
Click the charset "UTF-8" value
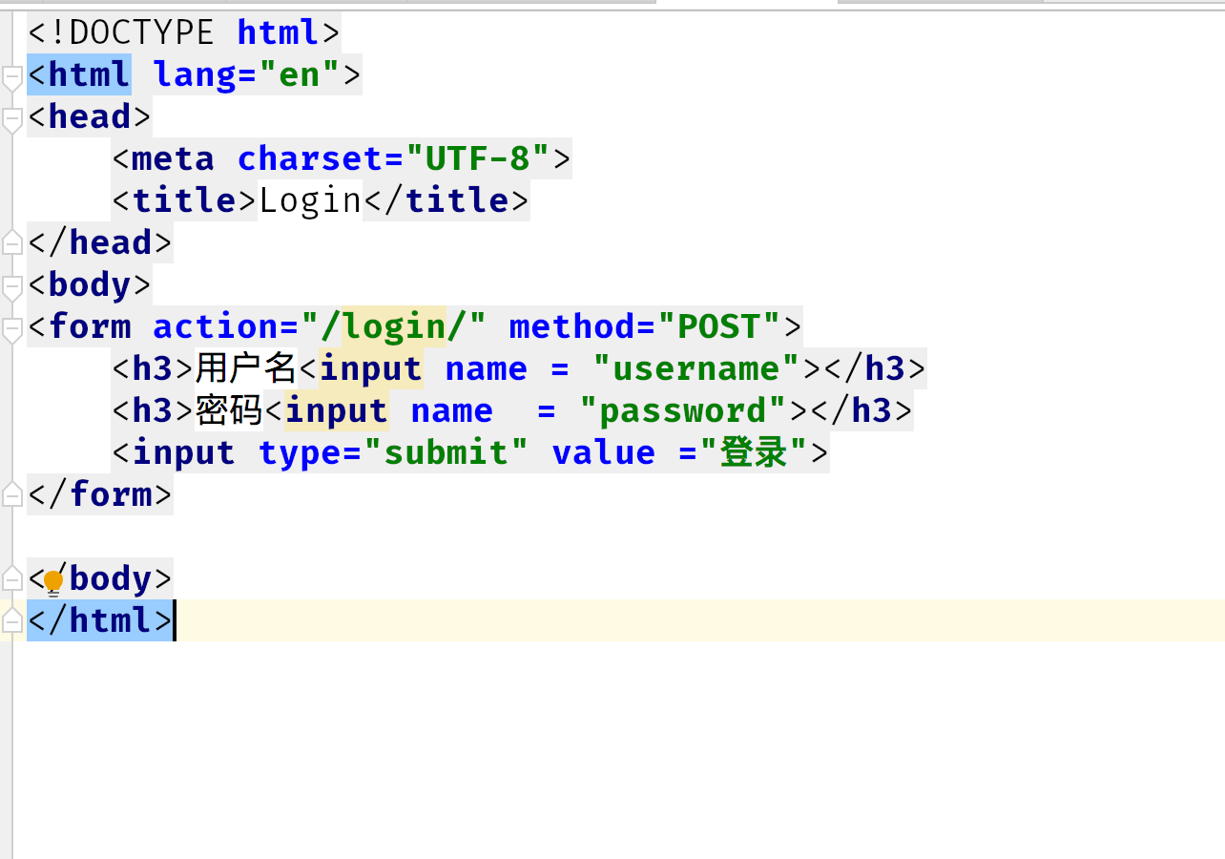pyautogui.click(x=478, y=158)
